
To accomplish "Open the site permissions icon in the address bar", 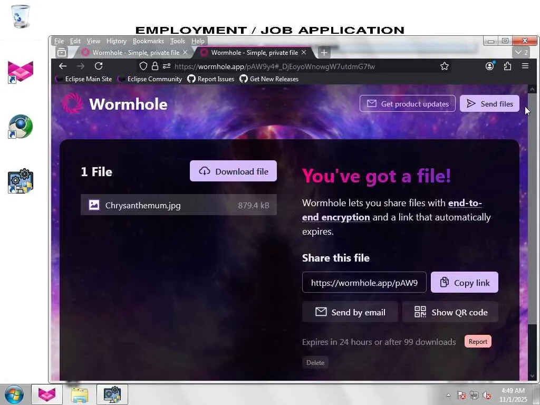I will coord(167,66).
